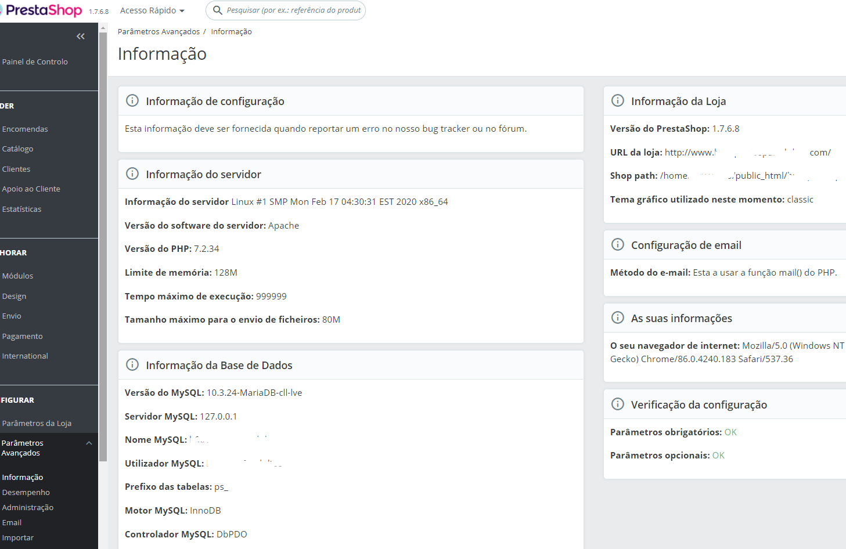Open Catálogo menu
Image resolution: width=846 pixels, height=549 pixels.
[x=17, y=149]
